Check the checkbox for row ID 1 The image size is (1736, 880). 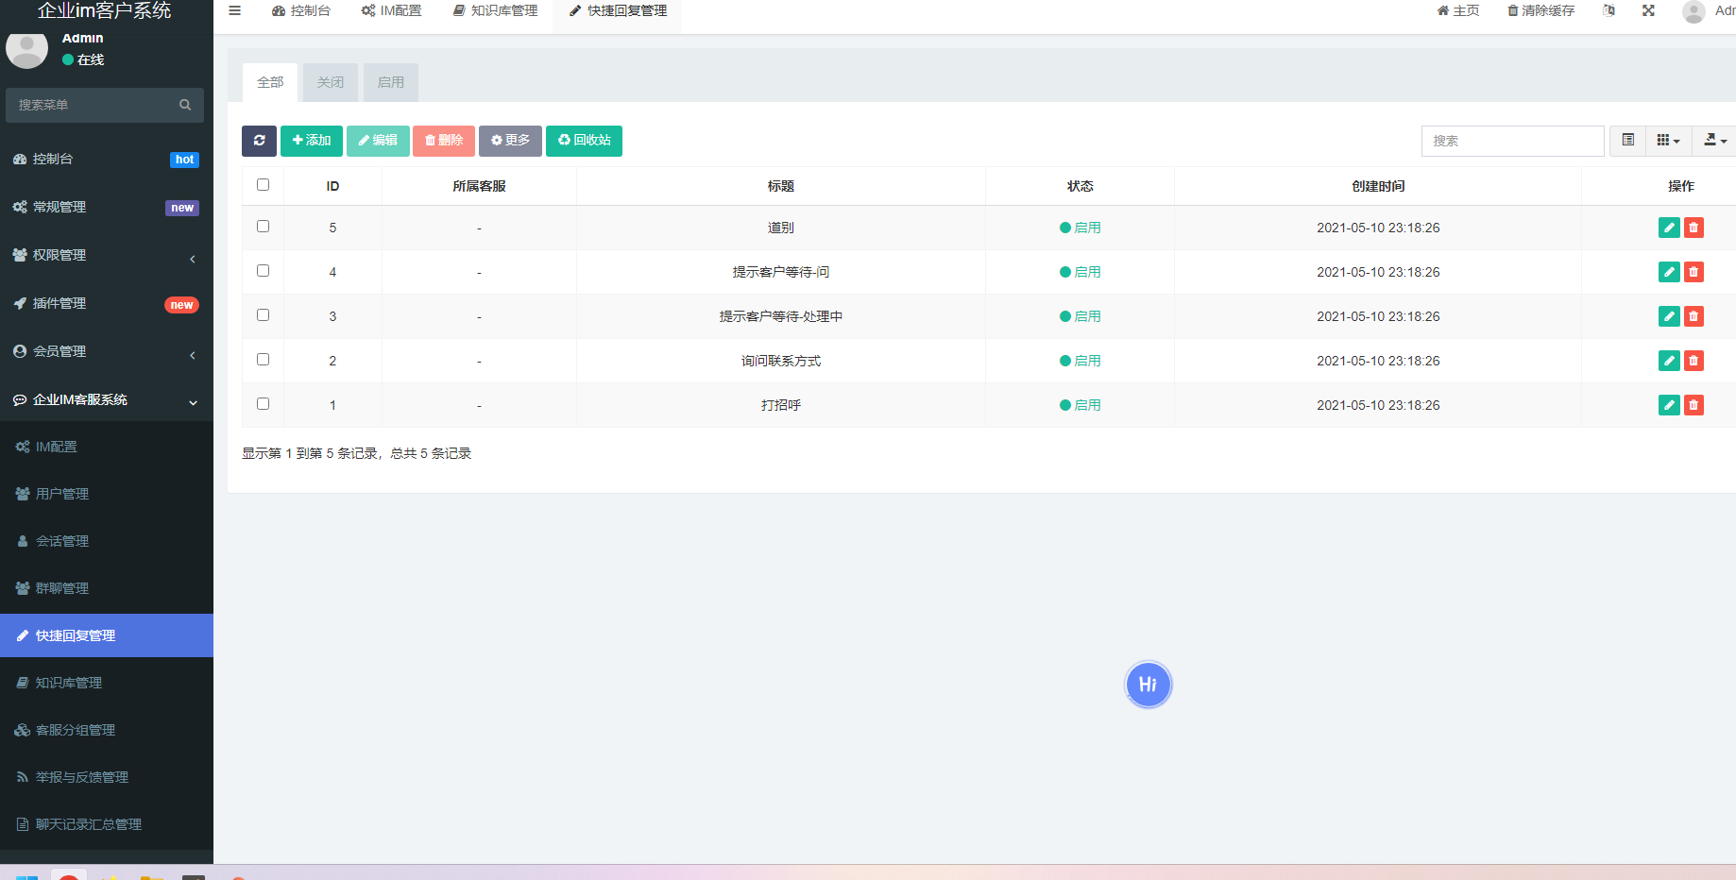tap(263, 404)
